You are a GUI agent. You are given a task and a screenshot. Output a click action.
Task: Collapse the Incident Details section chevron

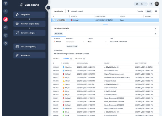(x=155, y=28)
